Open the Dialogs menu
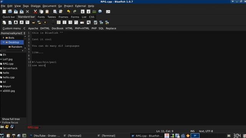 (36, 6)
